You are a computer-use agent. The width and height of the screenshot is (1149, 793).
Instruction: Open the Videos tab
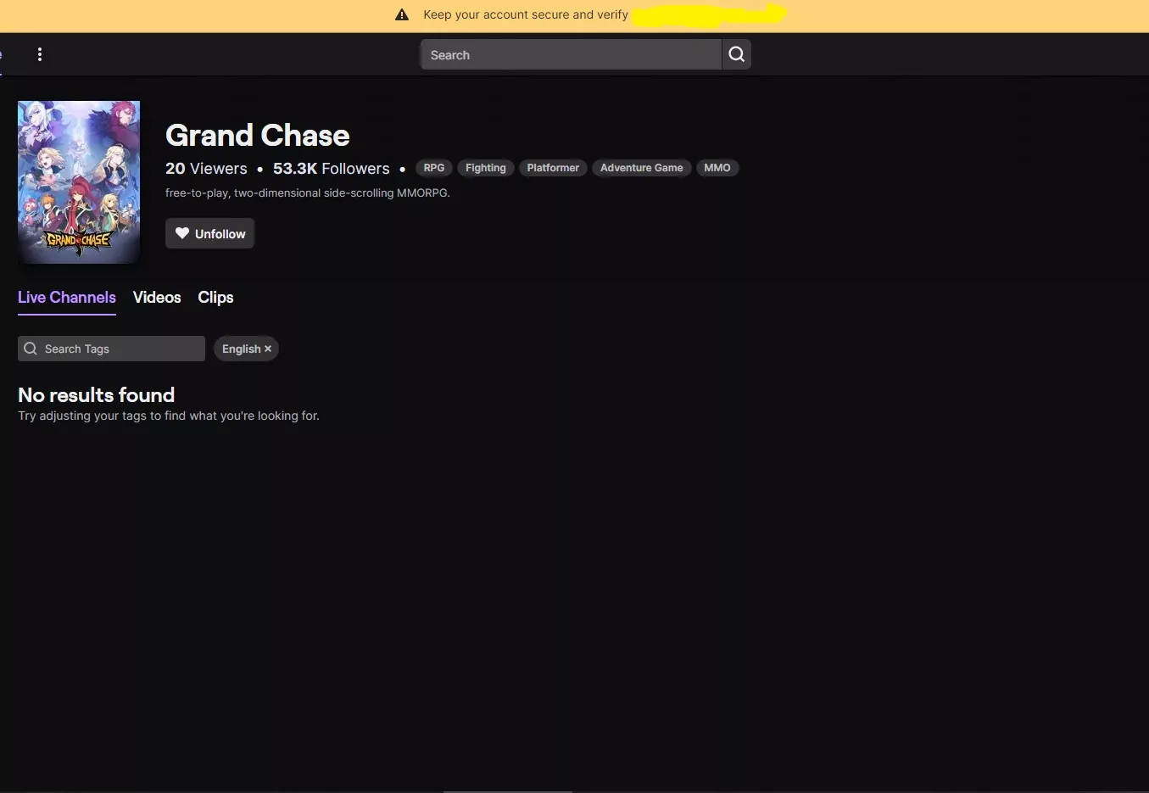(157, 298)
